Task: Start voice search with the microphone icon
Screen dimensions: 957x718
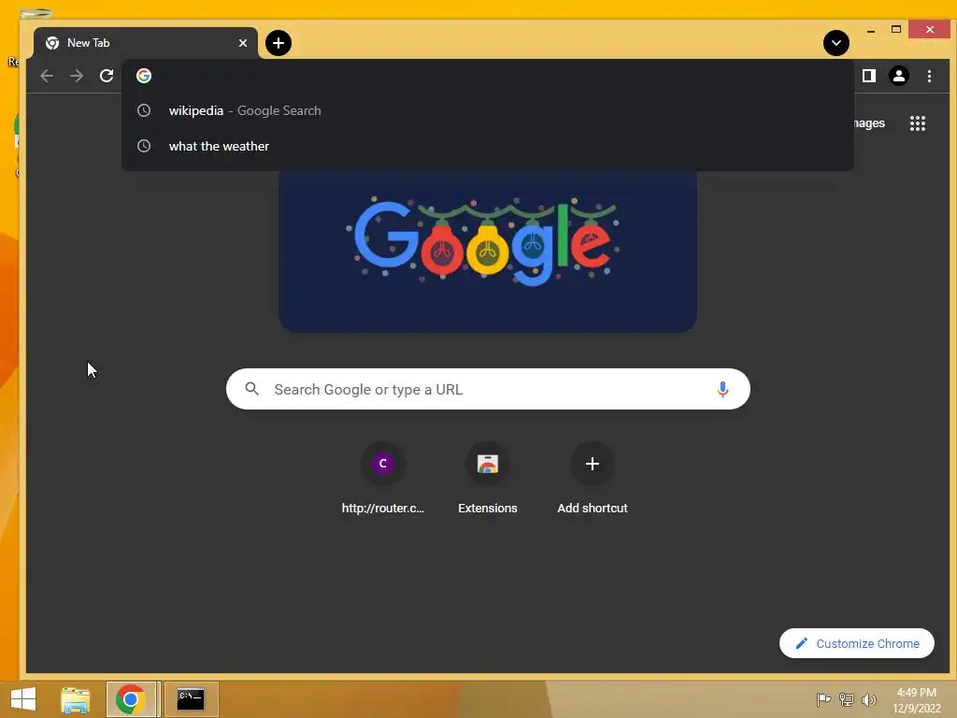Action: 722,389
